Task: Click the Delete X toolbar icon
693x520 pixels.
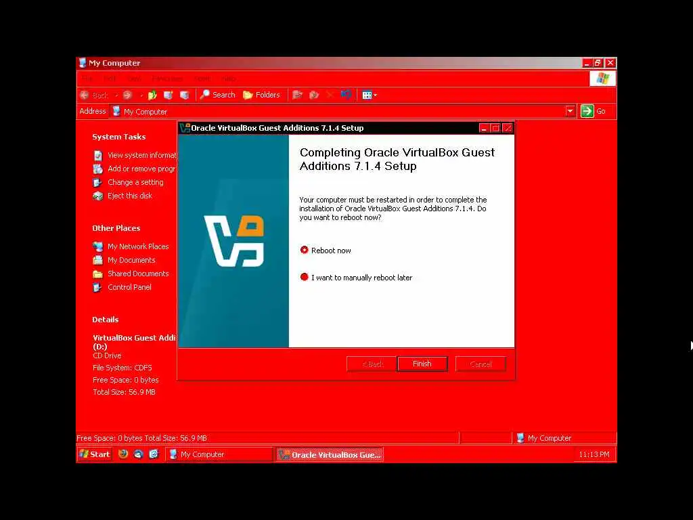Action: (330, 95)
